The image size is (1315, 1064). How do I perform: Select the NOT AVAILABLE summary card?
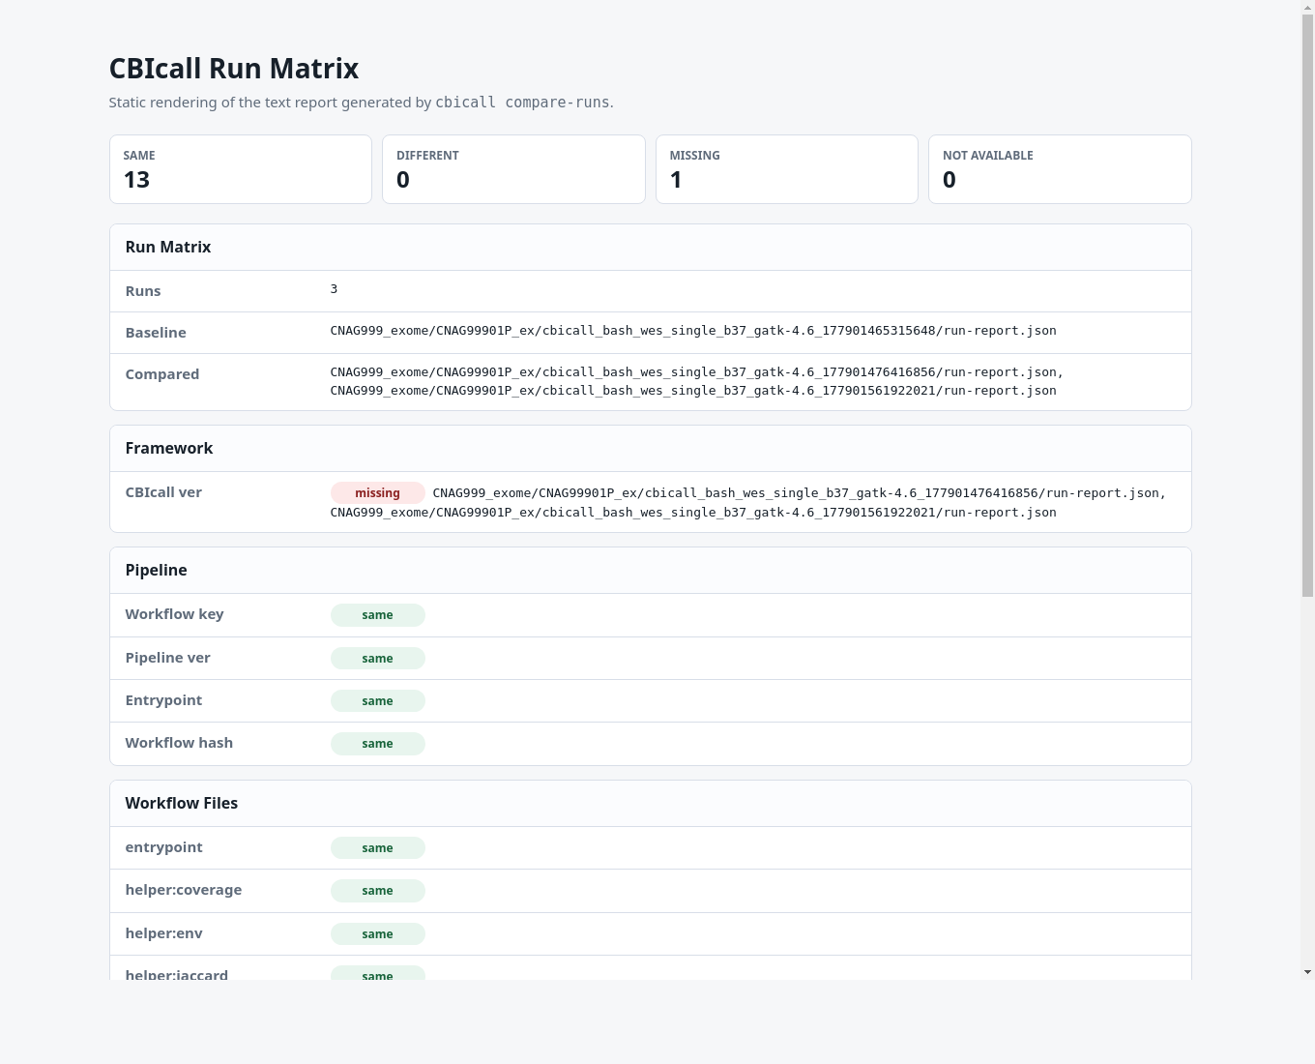coord(1060,169)
